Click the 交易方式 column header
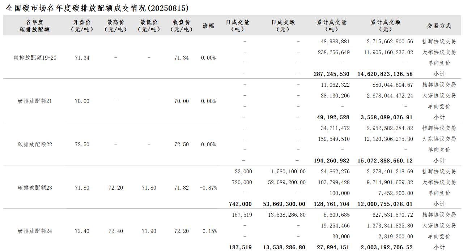Viewport: 463px width, 251px height. [439, 26]
